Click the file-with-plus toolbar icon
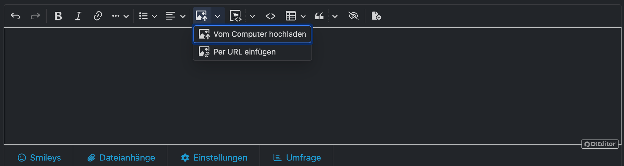This screenshot has height=166, width=624. click(x=376, y=16)
